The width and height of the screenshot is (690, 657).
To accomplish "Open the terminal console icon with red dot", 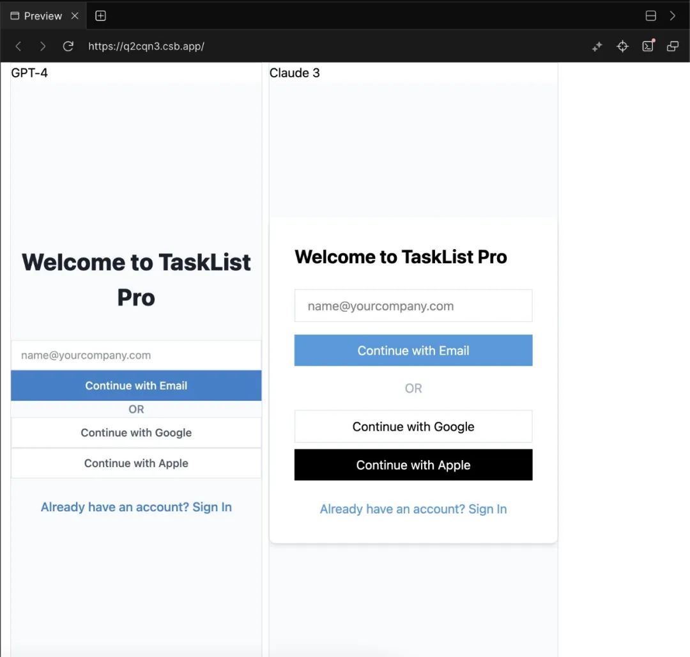I will (x=648, y=46).
